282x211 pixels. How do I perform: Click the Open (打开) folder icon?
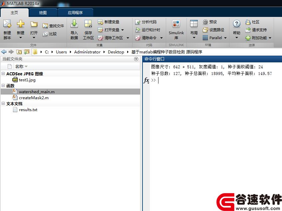click(34, 24)
